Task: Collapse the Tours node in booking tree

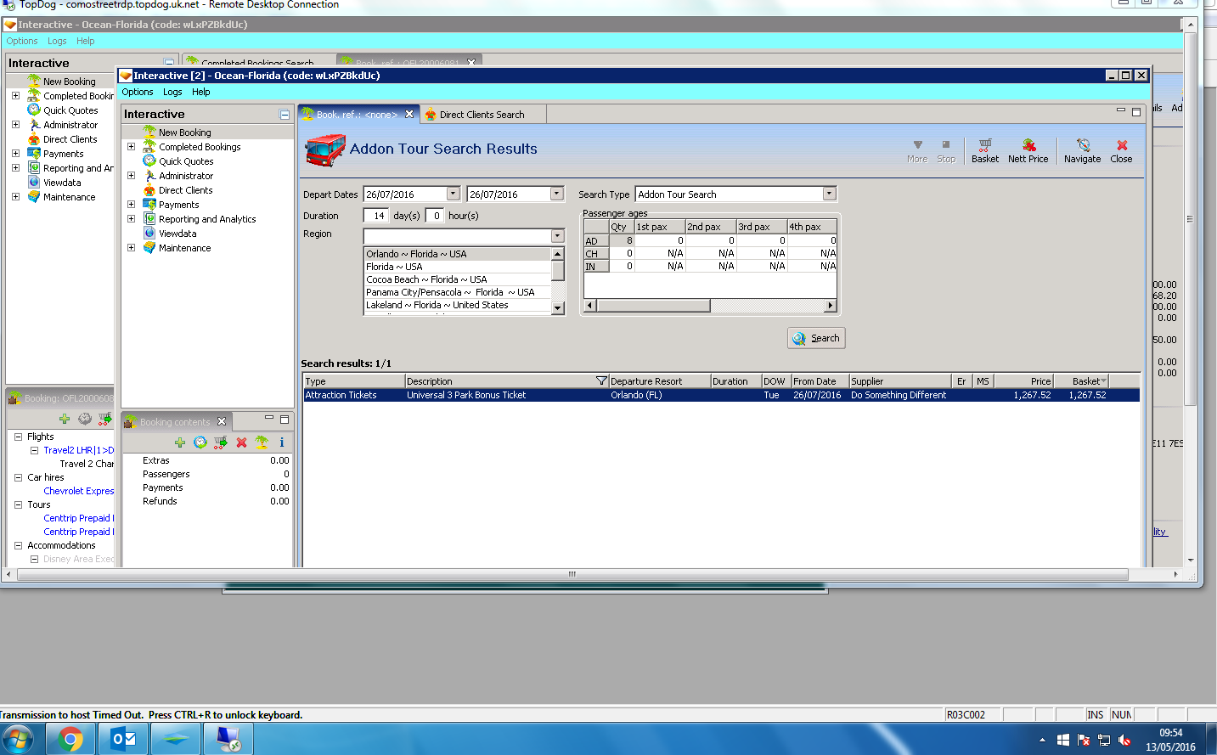Action: point(18,504)
